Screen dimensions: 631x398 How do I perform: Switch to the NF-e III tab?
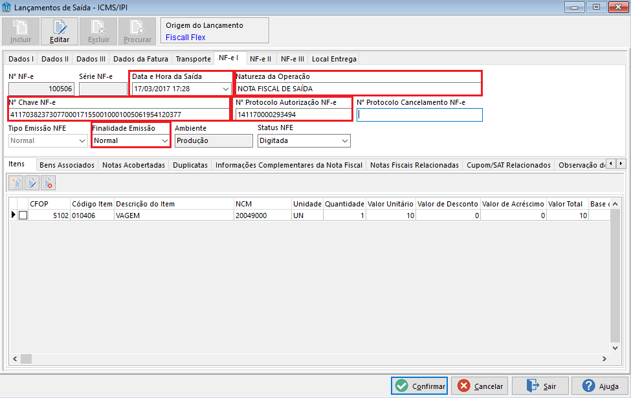tap(293, 59)
